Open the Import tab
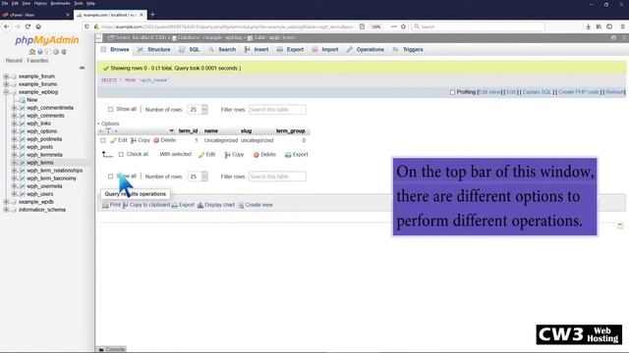Viewport: 629px width, 353px height. 325,50
